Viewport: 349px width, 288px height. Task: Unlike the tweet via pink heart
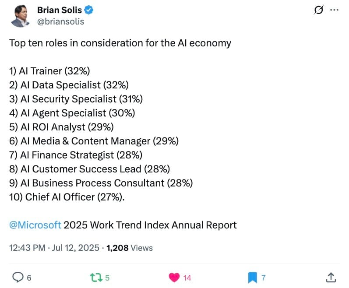coord(174,277)
